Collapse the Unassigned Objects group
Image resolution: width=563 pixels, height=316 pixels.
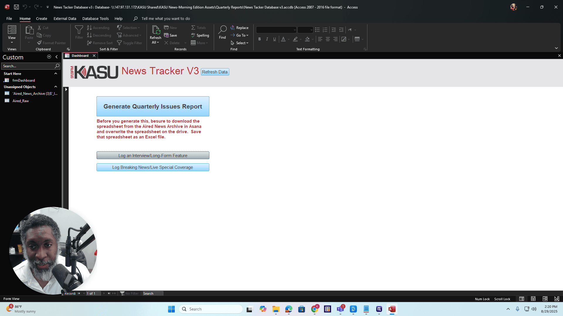(56, 87)
